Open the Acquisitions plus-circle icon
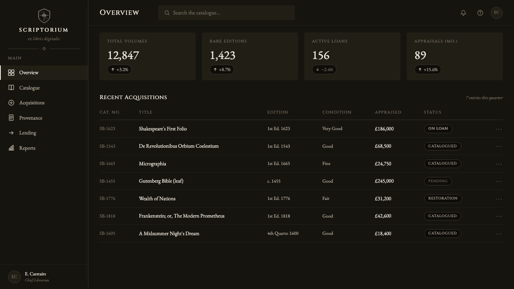Image resolution: width=514 pixels, height=289 pixels. coord(11,103)
